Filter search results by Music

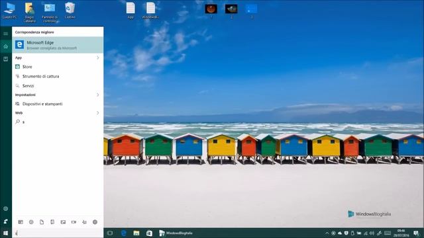pyautogui.click(x=84, y=222)
